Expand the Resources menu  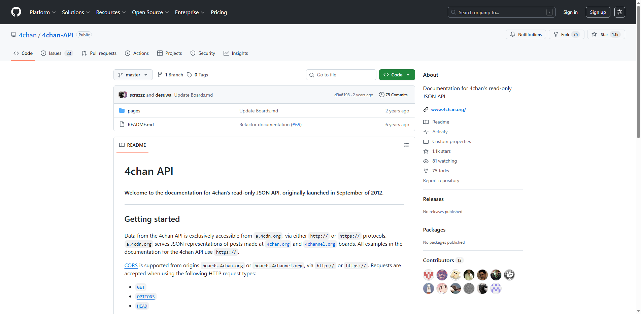point(111,12)
